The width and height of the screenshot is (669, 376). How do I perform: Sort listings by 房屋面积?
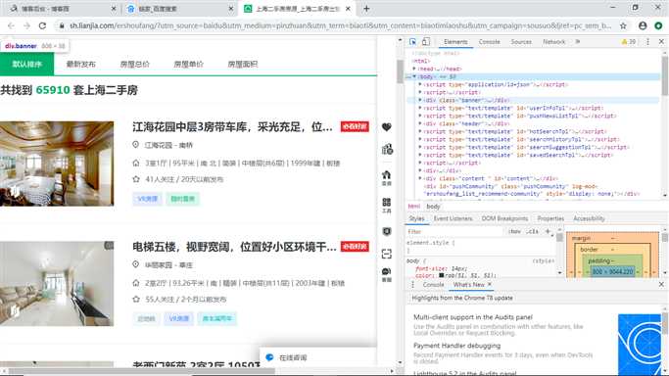tap(242, 64)
